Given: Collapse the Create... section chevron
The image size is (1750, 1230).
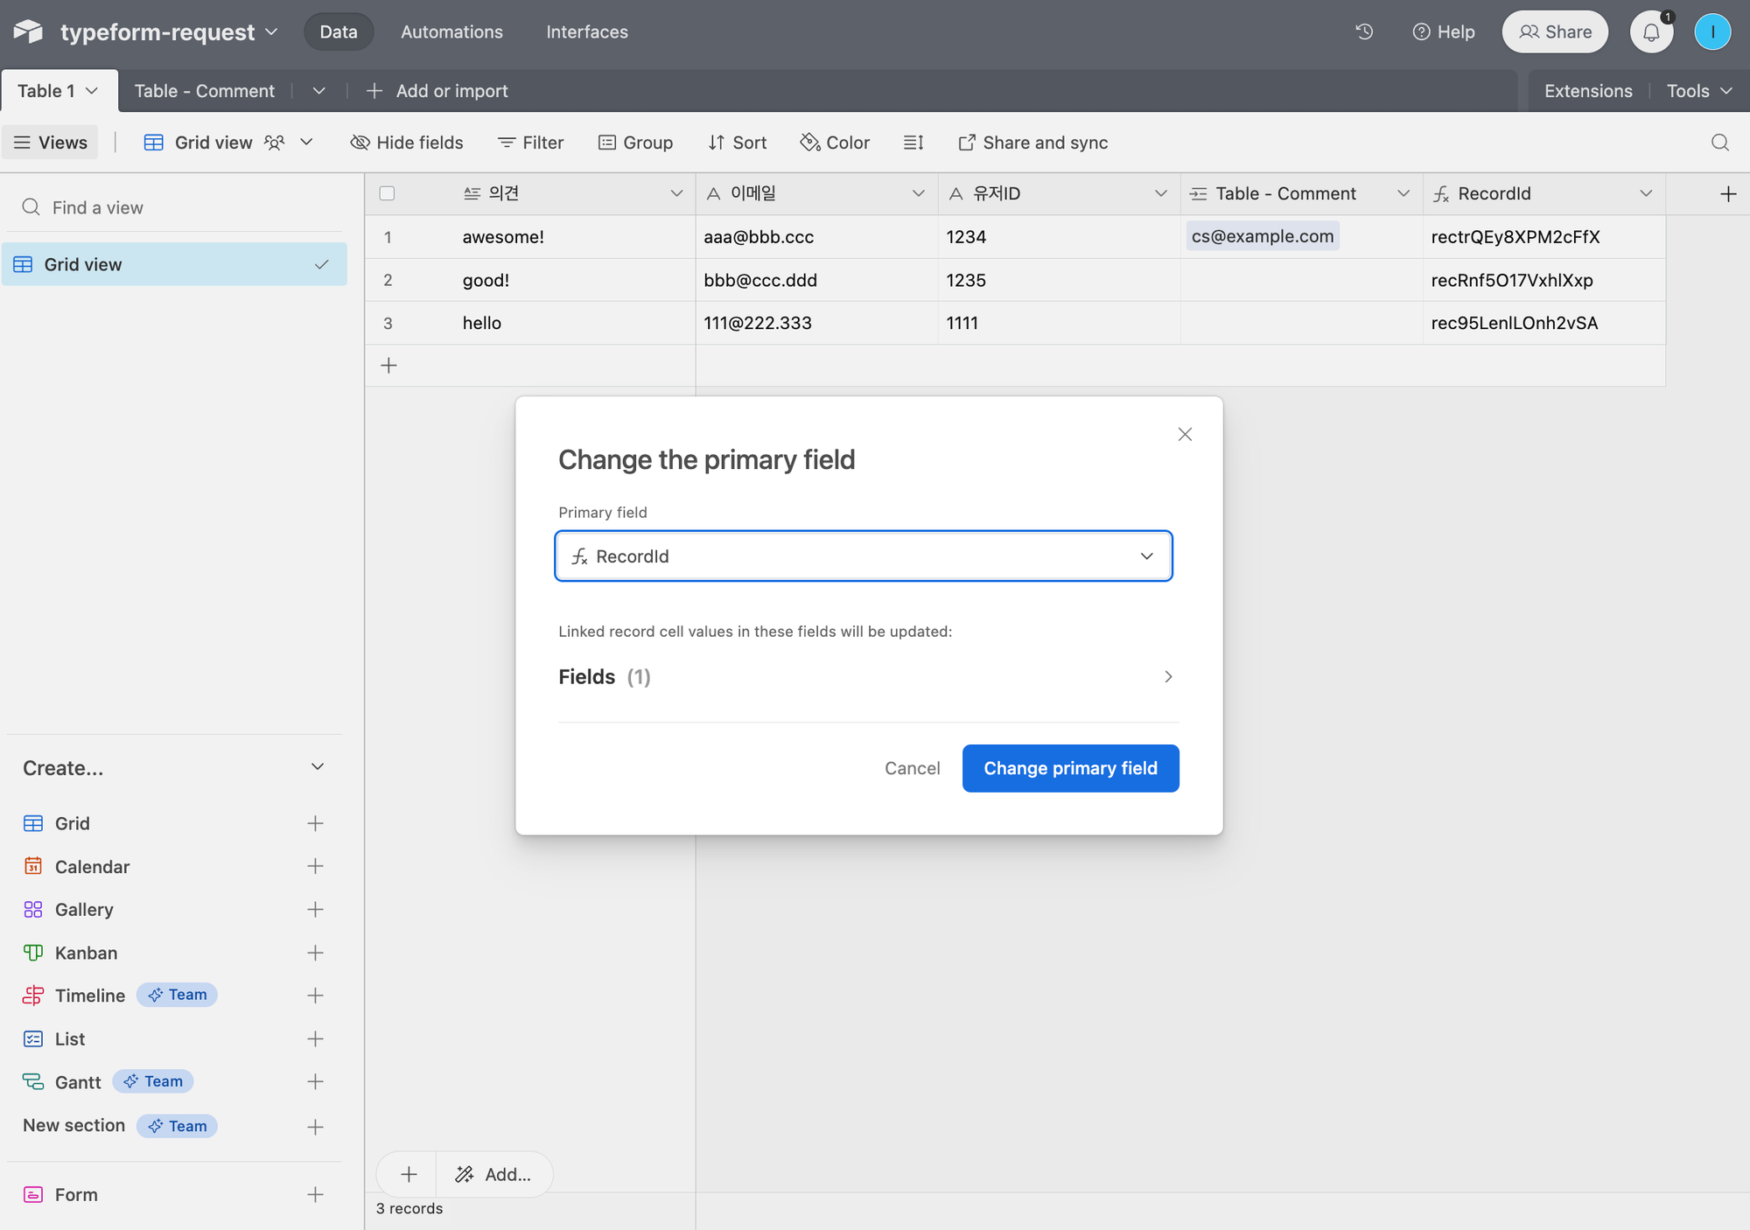Looking at the screenshot, I should tap(318, 767).
